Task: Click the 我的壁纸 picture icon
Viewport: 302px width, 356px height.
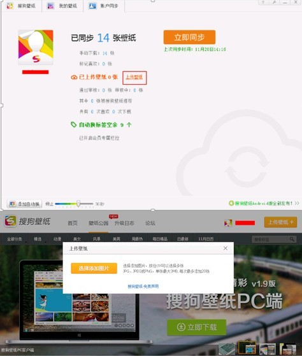Action: coord(50,6)
